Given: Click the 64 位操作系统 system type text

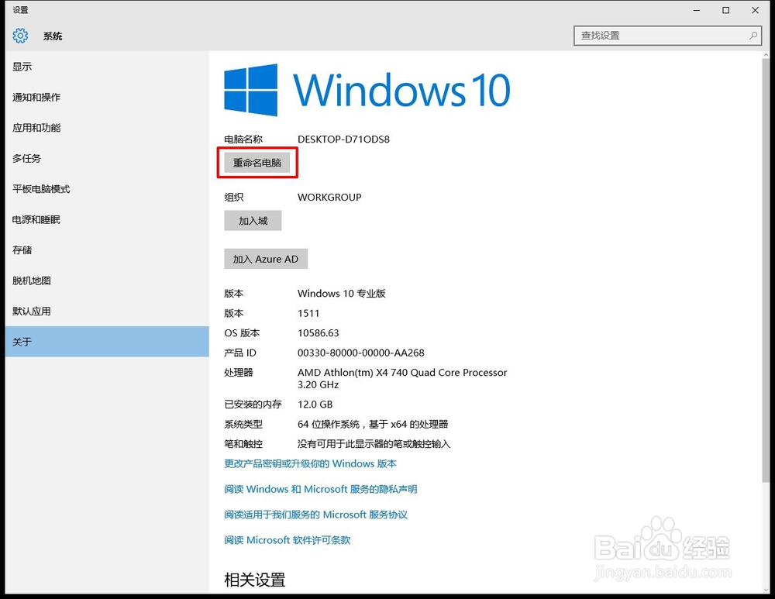Looking at the screenshot, I should (373, 424).
